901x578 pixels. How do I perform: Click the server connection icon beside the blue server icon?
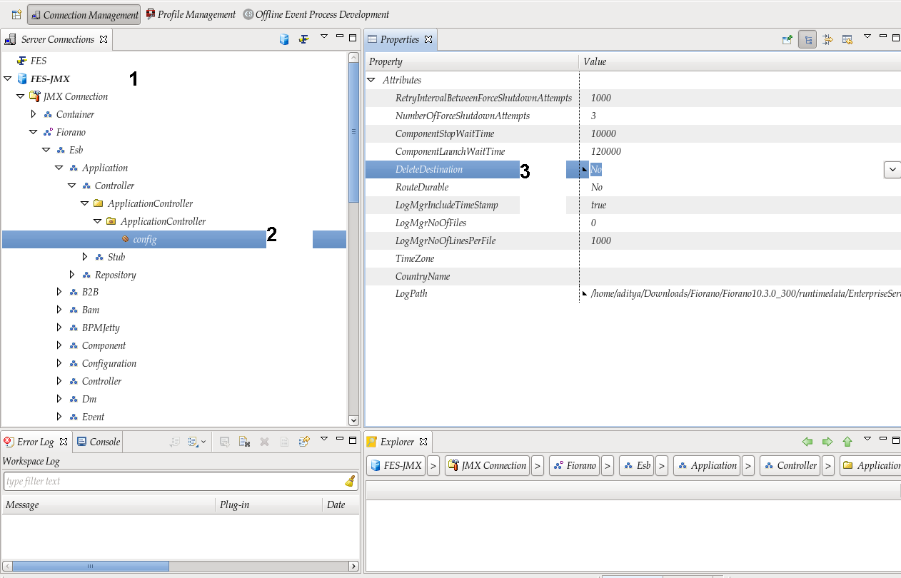click(303, 39)
